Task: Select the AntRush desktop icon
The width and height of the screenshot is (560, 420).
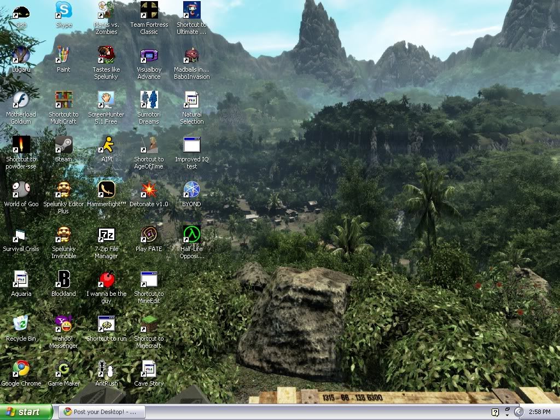Action: (x=107, y=369)
